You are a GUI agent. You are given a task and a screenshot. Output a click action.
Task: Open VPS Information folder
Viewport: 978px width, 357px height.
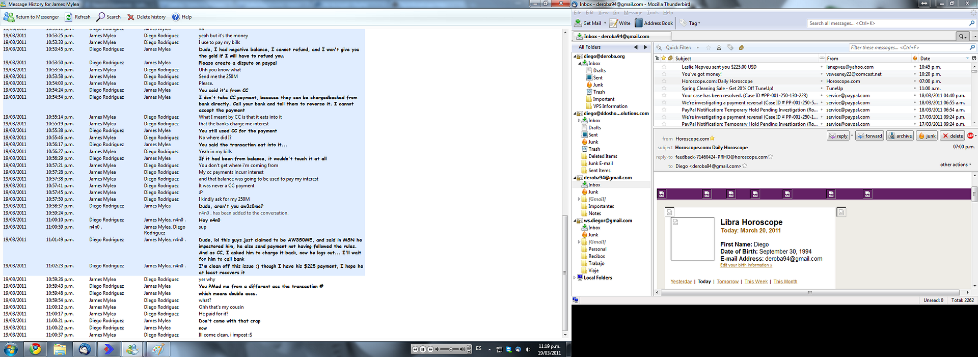[x=607, y=106]
